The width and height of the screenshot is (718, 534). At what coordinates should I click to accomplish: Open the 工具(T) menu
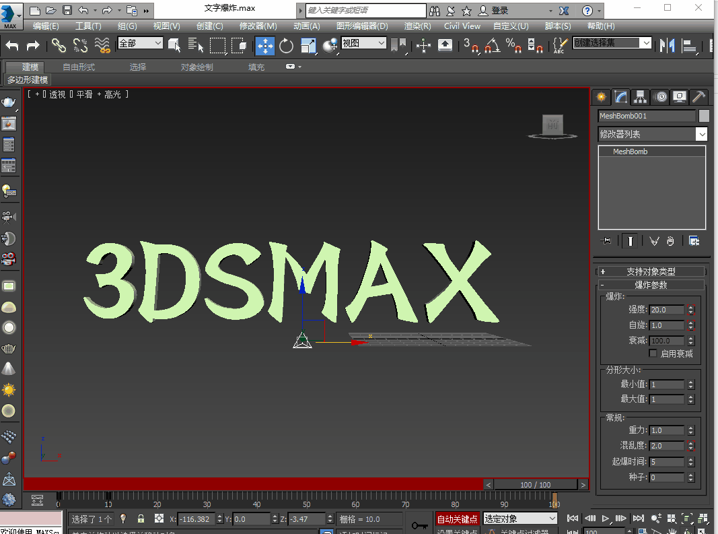coord(88,26)
